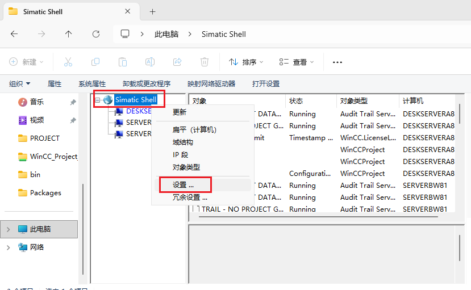Click the forward navigation arrow
This screenshot has height=290, width=471.
coord(41,34)
